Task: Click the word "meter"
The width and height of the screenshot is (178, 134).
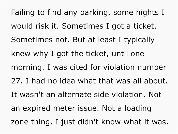Action: click(x=65, y=108)
